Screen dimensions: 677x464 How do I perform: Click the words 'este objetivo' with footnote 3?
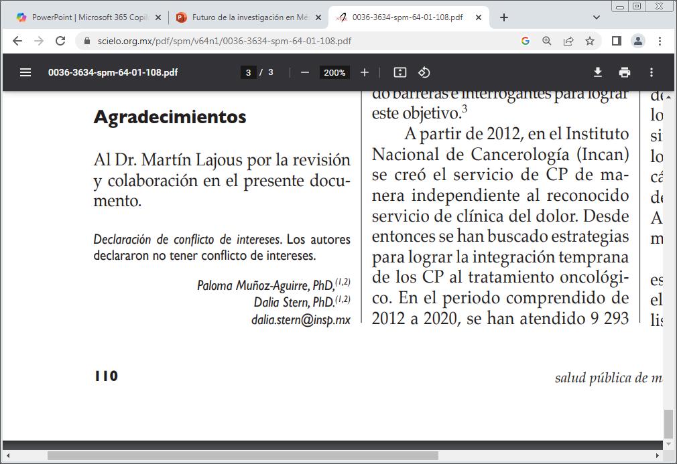click(419, 113)
